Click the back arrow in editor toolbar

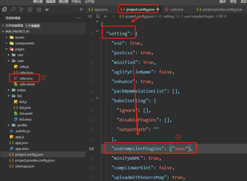tap(106, 16)
